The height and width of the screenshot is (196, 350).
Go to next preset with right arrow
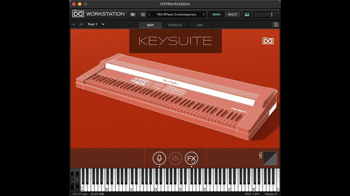203,14
